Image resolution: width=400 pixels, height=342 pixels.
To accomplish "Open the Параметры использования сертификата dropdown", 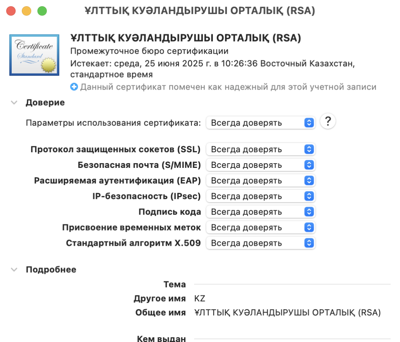I will tap(261, 123).
